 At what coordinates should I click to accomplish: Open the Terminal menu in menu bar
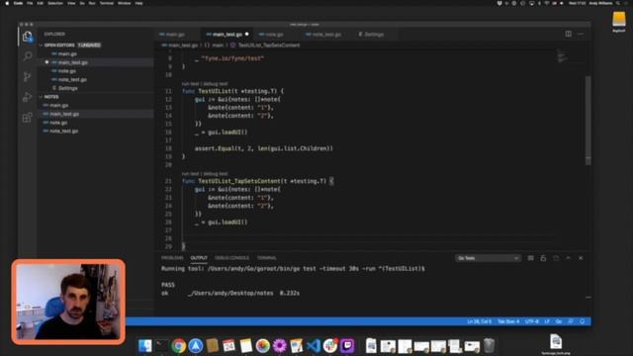(x=107, y=3)
